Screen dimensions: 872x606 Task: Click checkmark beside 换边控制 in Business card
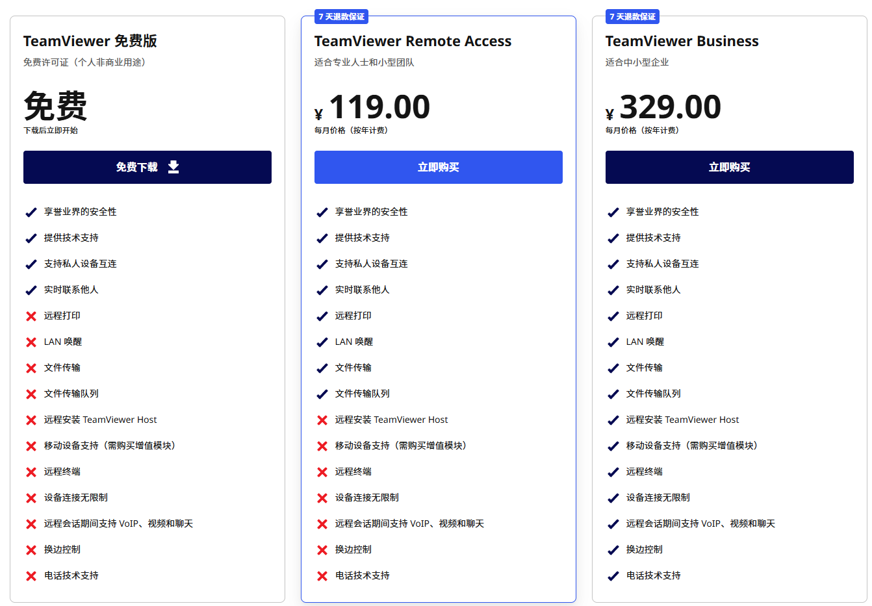click(x=613, y=550)
